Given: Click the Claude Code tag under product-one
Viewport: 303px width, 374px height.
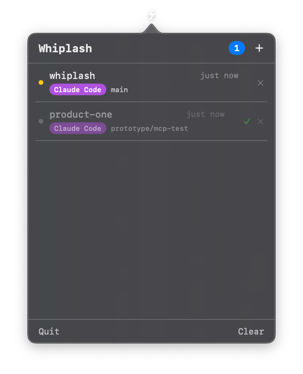Looking at the screenshot, I should [x=78, y=129].
